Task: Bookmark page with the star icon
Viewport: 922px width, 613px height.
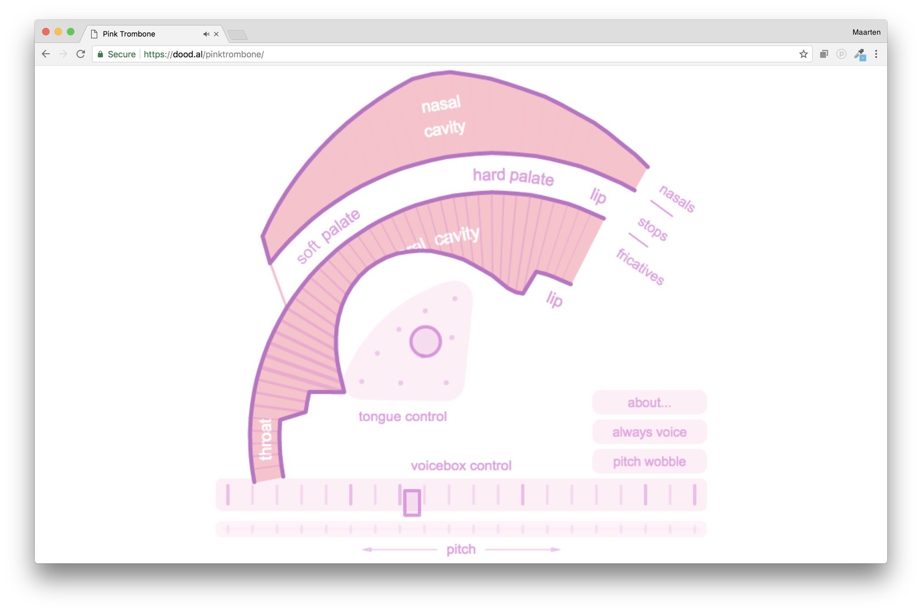Action: tap(803, 54)
